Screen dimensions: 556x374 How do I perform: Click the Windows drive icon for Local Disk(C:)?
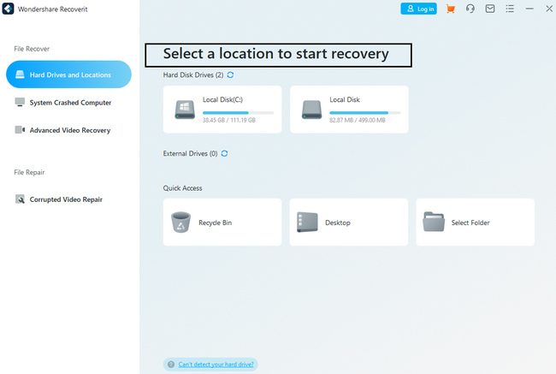pyautogui.click(x=185, y=110)
